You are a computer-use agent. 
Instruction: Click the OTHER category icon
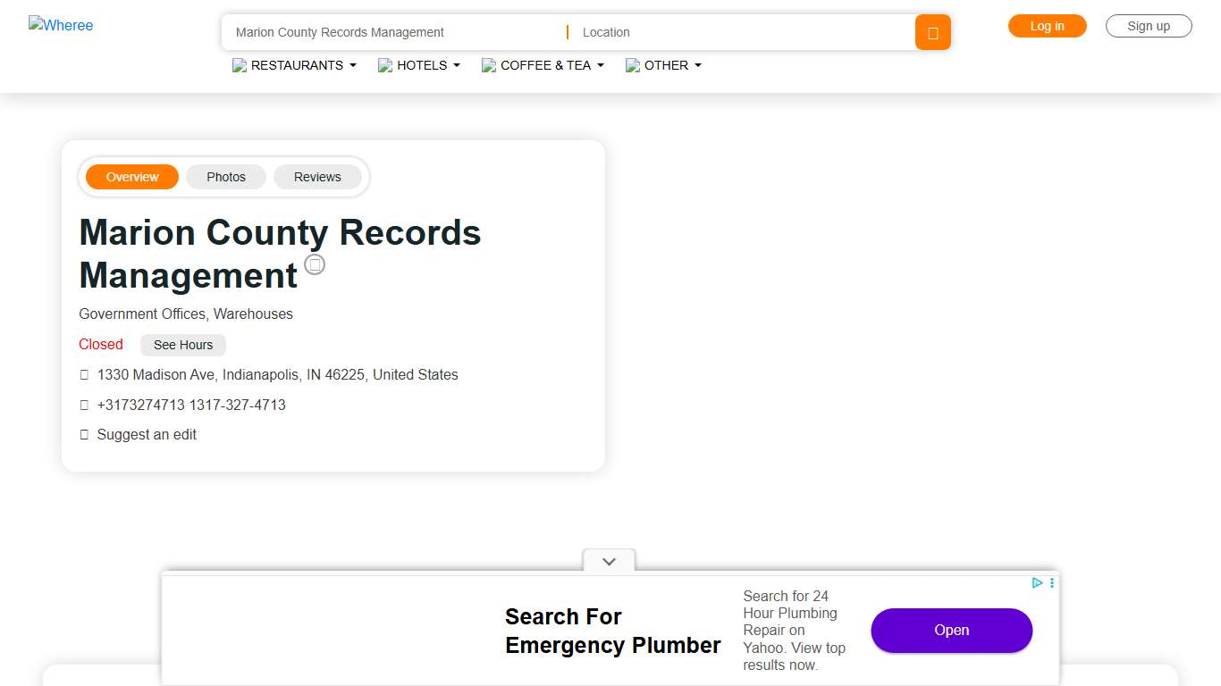(x=633, y=65)
